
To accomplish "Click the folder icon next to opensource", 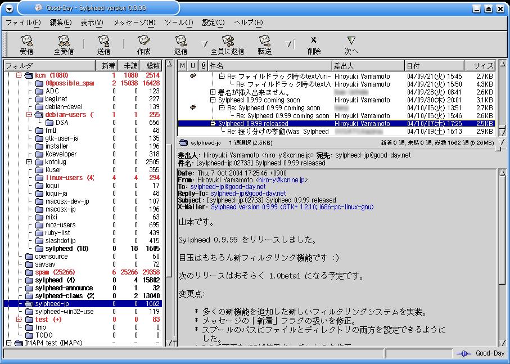I will point(29,257).
